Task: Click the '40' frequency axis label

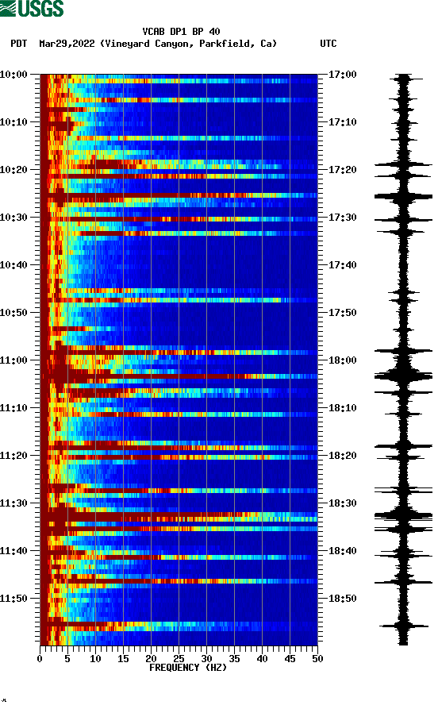Action: [x=262, y=659]
